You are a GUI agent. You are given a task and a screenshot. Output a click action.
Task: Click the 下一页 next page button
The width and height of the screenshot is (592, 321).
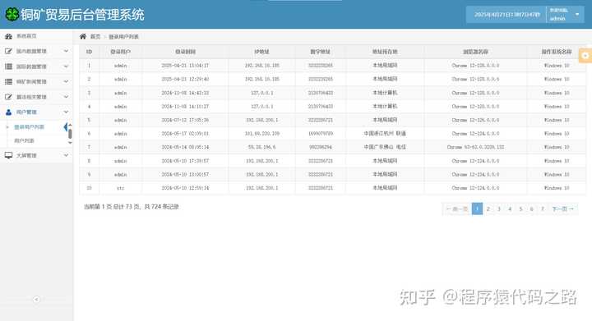(562, 209)
